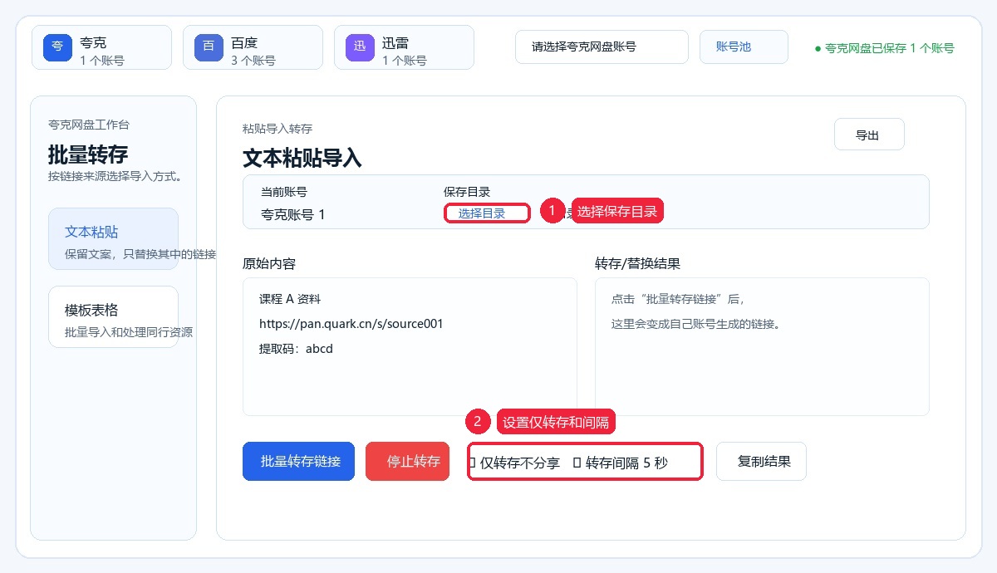Click the red 停止转存 button

click(x=407, y=461)
